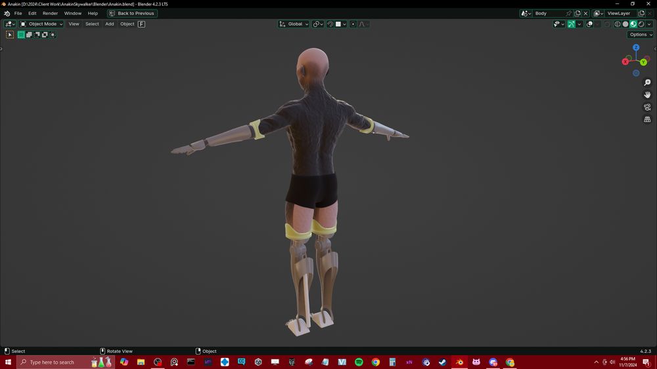Toggle the camera view icon
Image resolution: width=657 pixels, height=369 pixels.
click(x=647, y=107)
